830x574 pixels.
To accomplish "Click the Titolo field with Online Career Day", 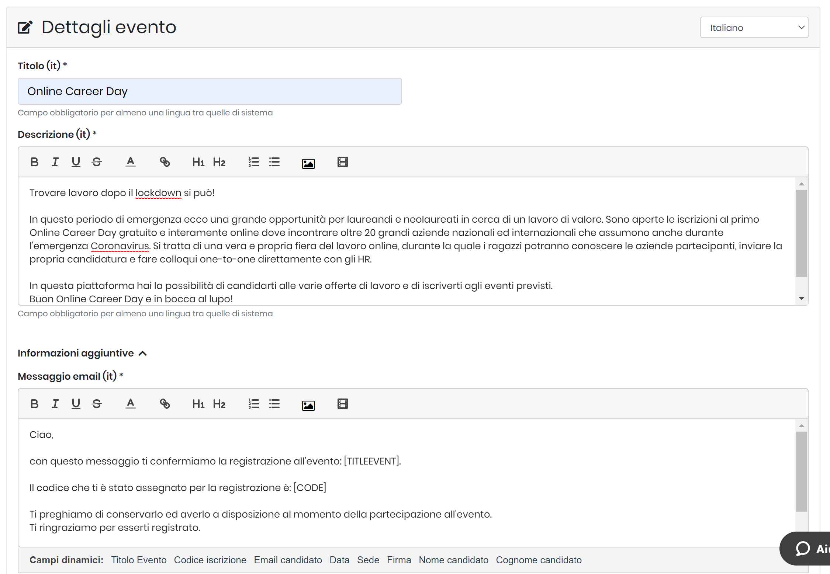I will point(210,91).
